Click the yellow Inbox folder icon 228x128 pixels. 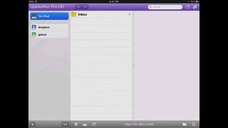[x=74, y=14]
